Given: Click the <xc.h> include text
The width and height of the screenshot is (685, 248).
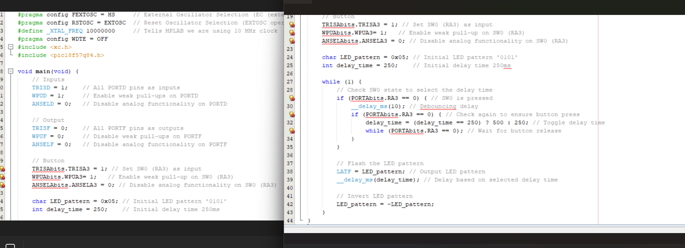Looking at the screenshot, I should coord(61,47).
